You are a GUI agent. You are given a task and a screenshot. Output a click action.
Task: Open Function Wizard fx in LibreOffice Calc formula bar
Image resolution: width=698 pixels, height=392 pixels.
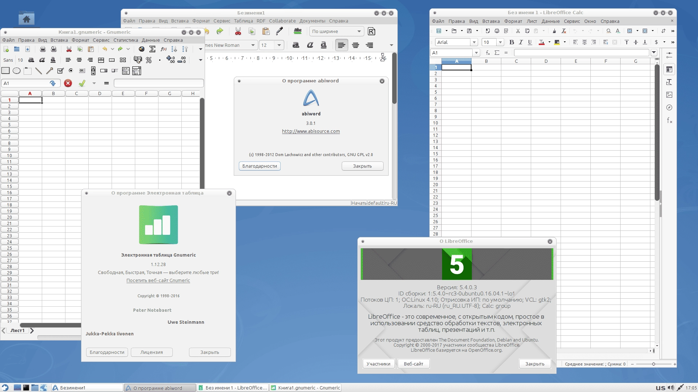[x=488, y=53]
